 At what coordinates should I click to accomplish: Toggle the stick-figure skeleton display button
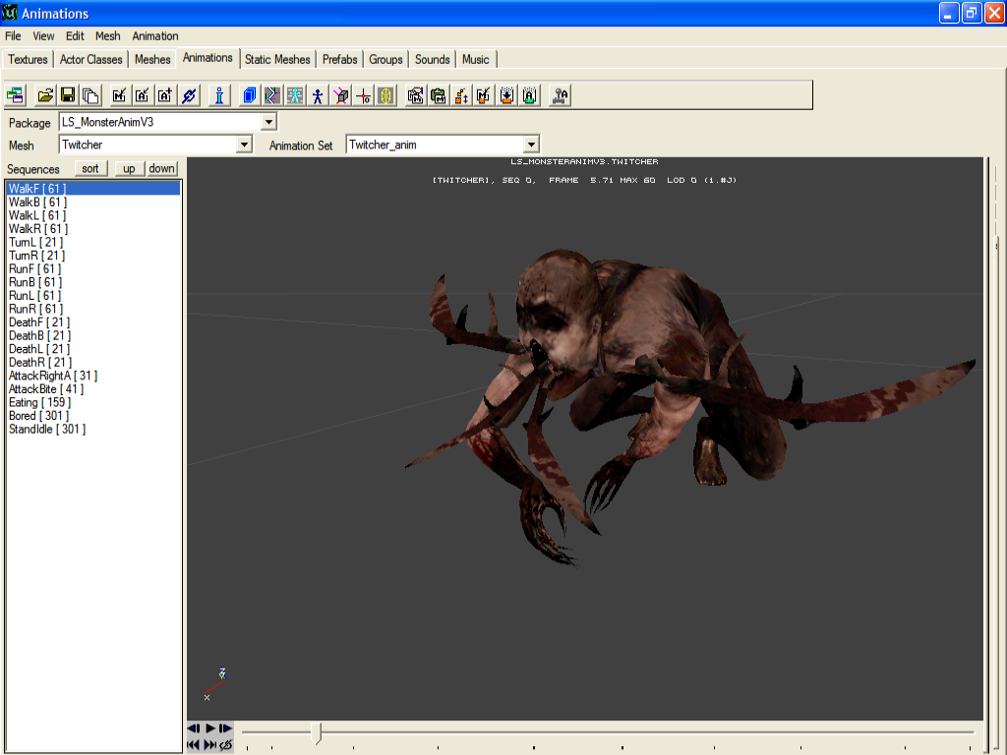pos(318,95)
